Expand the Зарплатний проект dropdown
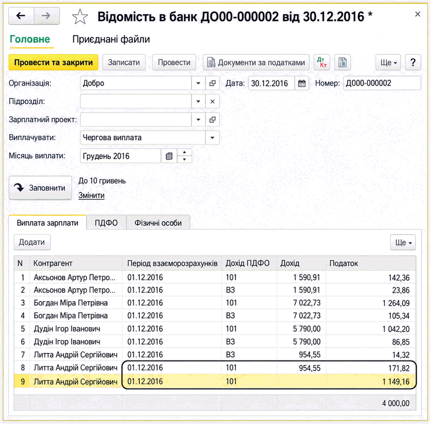 click(x=198, y=120)
